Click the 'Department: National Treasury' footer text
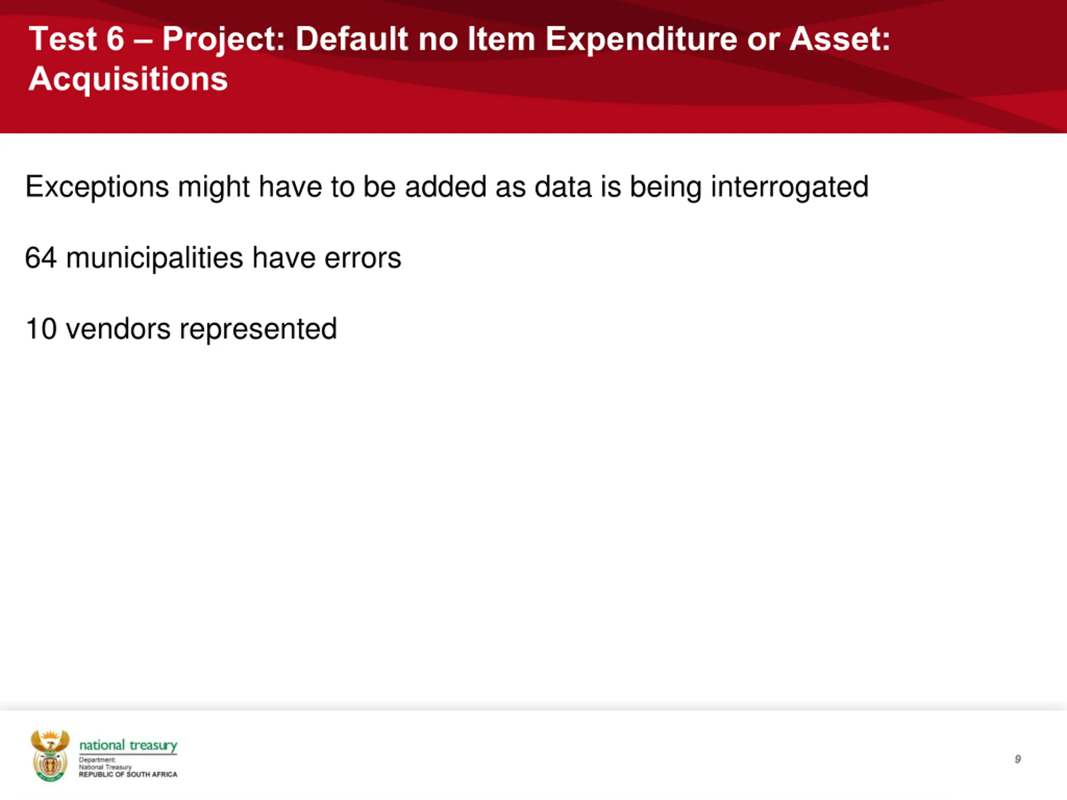1067x800 pixels. [105, 763]
